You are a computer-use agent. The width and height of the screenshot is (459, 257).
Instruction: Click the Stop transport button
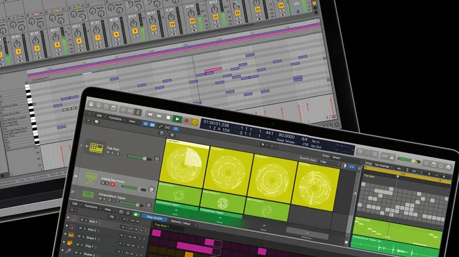click(x=168, y=117)
